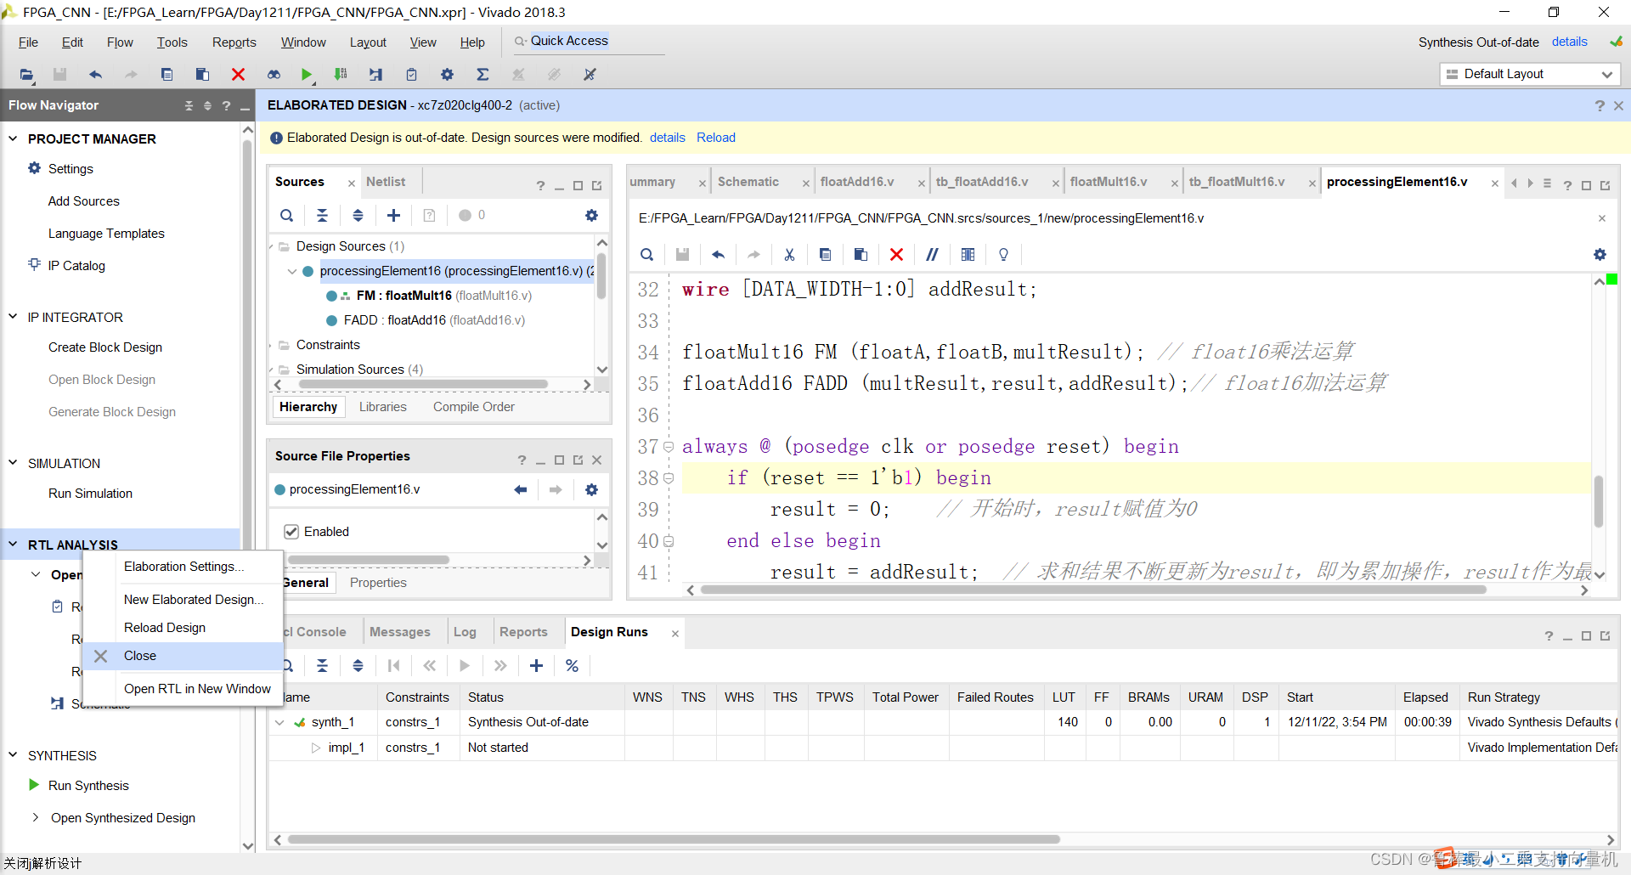Viewport: 1631px width, 875px height.
Task: Add a new run with plus icon
Action: pos(536,666)
